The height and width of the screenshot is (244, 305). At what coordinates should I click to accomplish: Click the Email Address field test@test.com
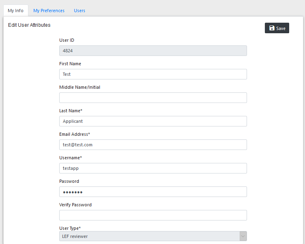click(153, 145)
